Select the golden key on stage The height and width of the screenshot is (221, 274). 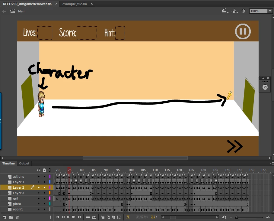pos(229,95)
